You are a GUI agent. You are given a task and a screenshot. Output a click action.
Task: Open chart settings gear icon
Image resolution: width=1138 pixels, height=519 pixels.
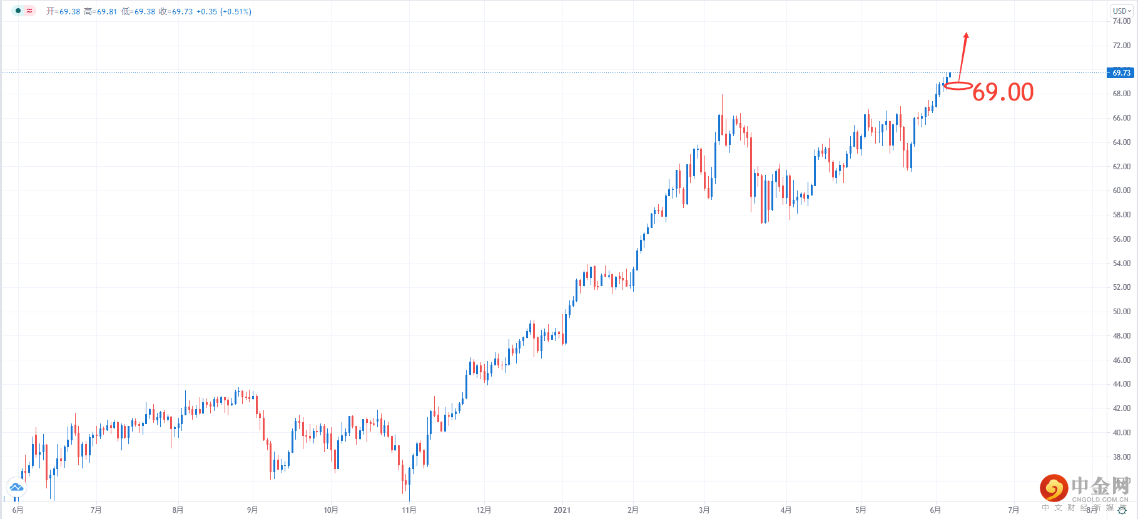1122,510
